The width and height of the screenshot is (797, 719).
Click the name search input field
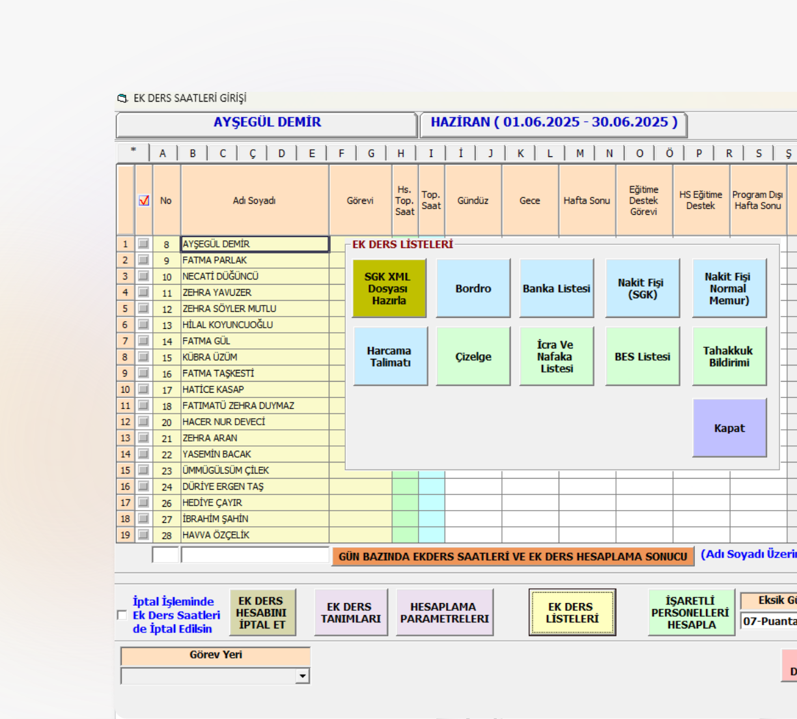click(255, 555)
